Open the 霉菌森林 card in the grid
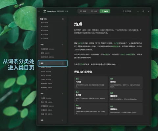This screenshot has width=158, height=131. [x=126, y=109]
